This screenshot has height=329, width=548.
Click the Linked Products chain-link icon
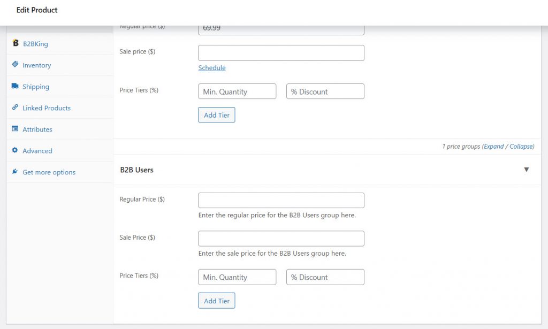click(14, 108)
